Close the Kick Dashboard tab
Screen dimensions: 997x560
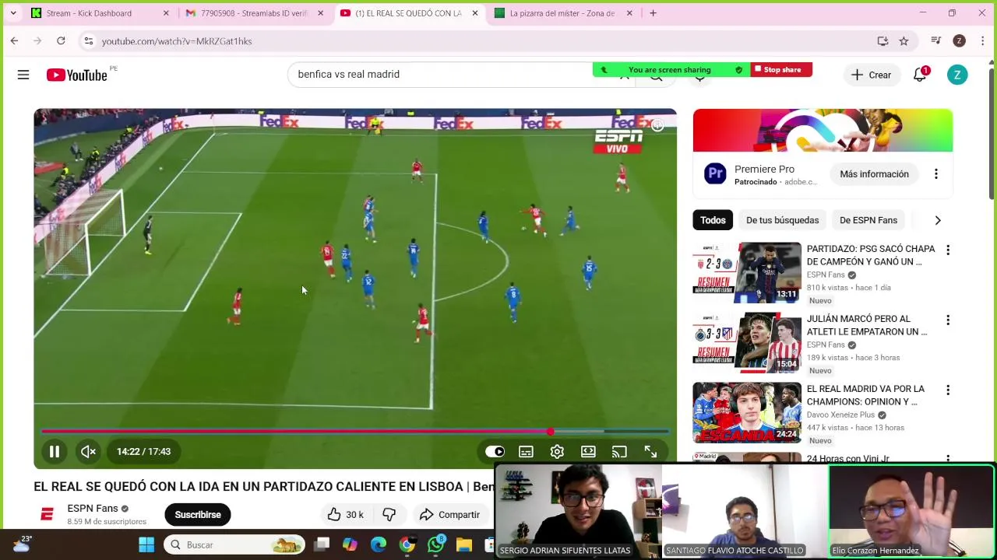pos(166,13)
